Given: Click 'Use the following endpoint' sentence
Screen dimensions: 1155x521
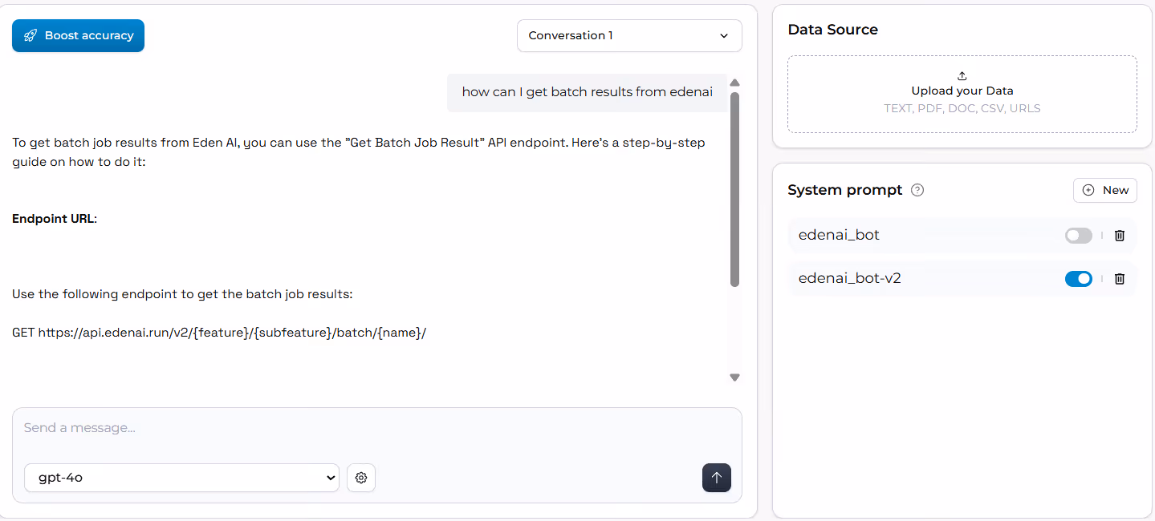Looking at the screenshot, I should click(182, 294).
